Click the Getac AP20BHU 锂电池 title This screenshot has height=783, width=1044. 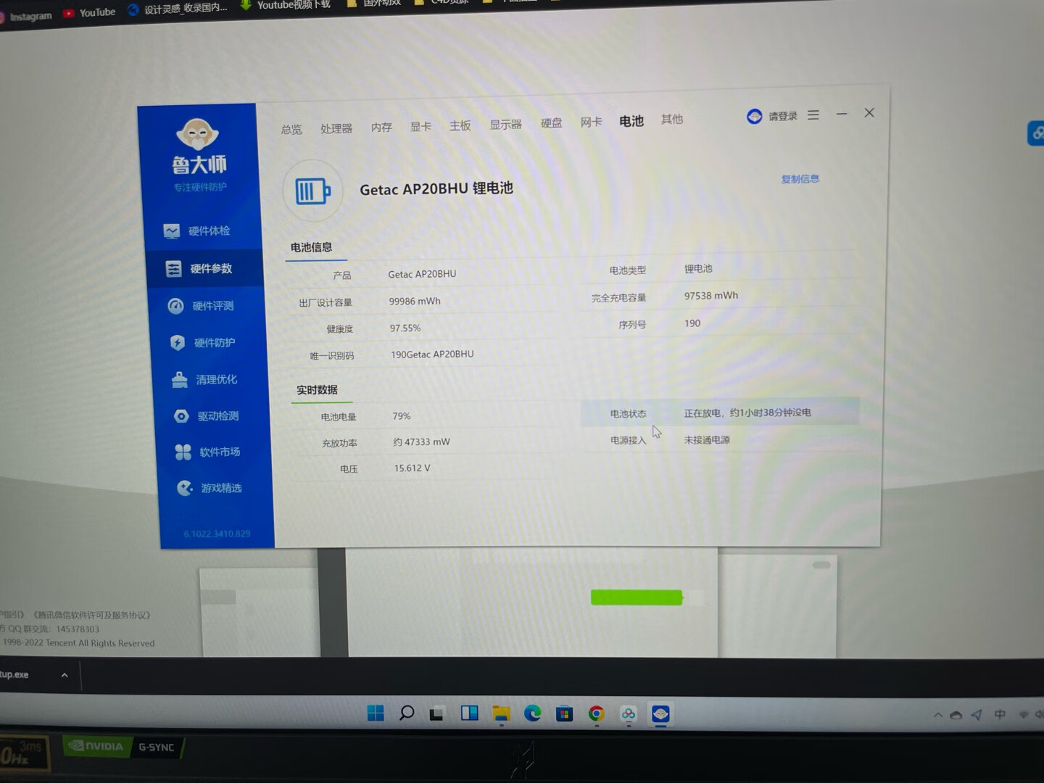(x=436, y=189)
